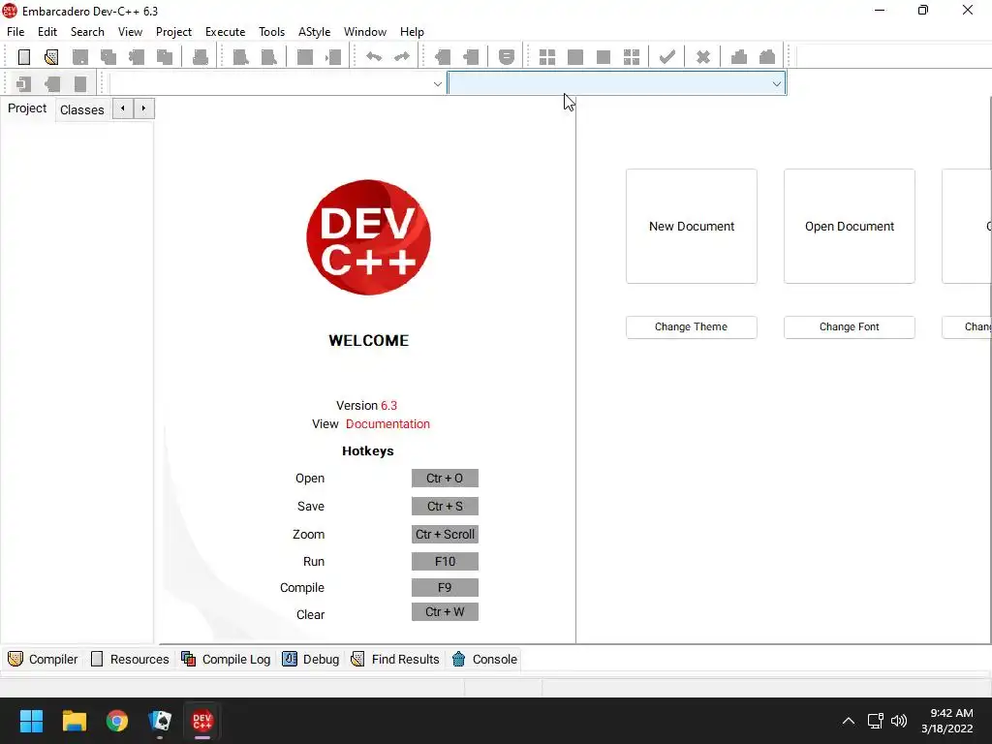Open the Project menu

coord(174,32)
